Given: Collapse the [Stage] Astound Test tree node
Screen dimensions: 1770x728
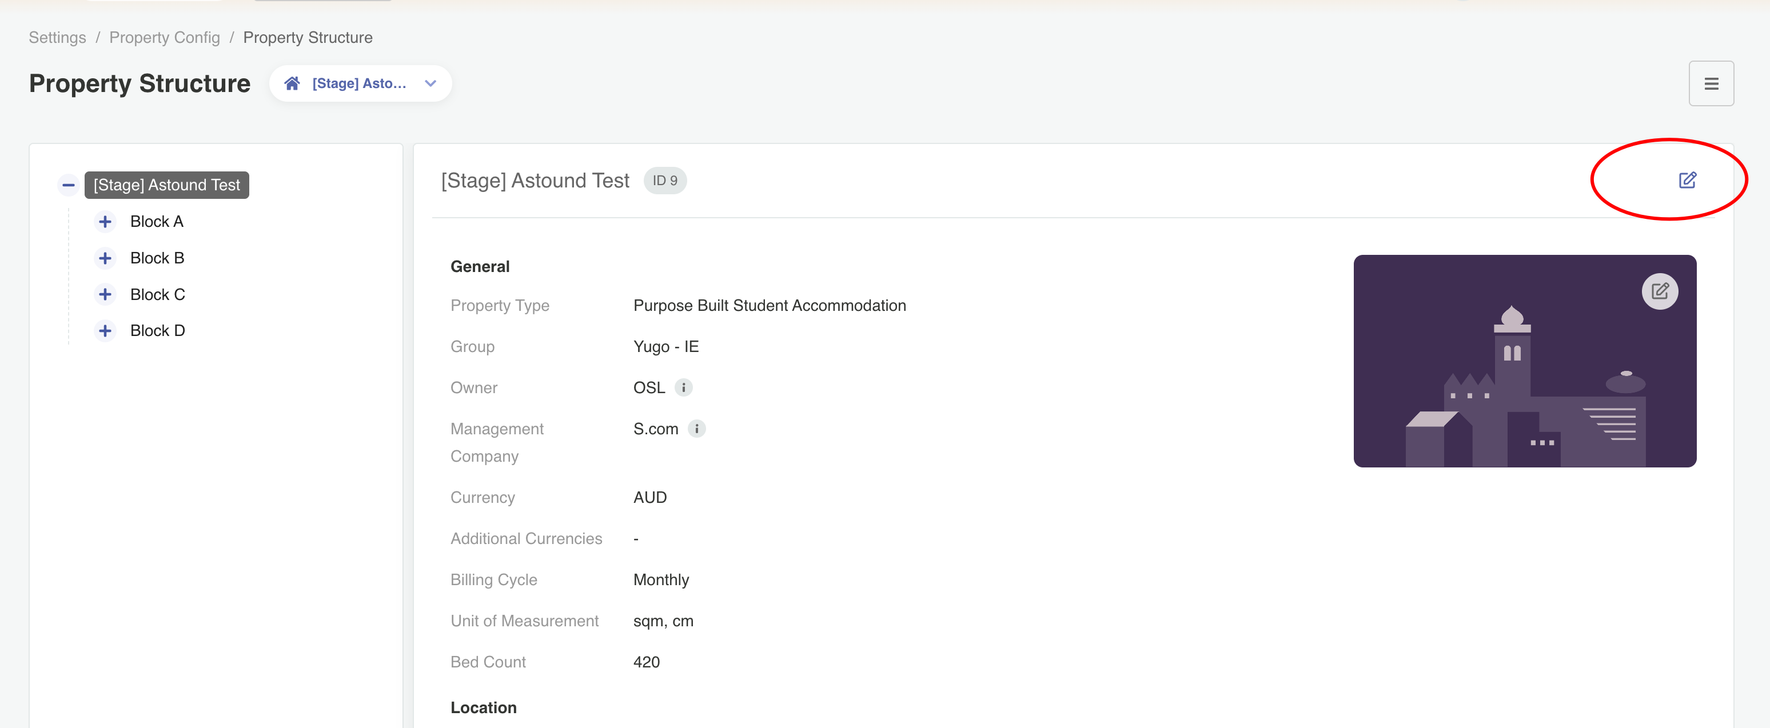Looking at the screenshot, I should coord(68,185).
